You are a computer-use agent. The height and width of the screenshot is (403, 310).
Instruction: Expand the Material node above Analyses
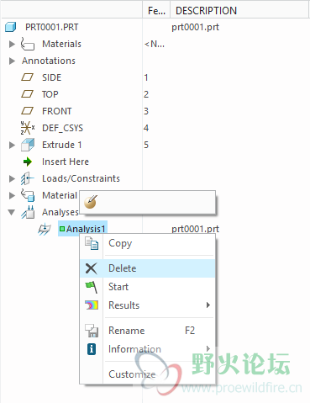pos(12,195)
